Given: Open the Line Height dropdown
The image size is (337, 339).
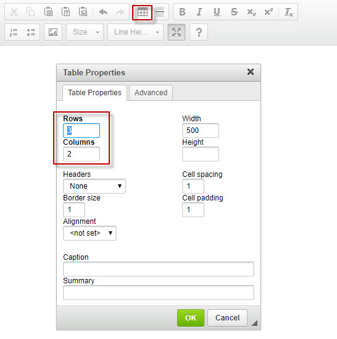Looking at the screenshot, I should tap(136, 32).
